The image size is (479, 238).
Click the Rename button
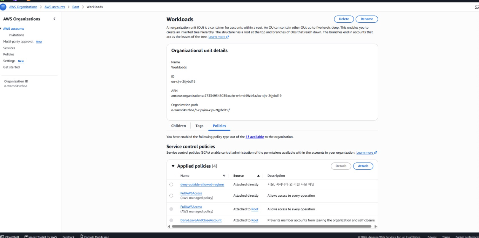pyautogui.click(x=367, y=19)
